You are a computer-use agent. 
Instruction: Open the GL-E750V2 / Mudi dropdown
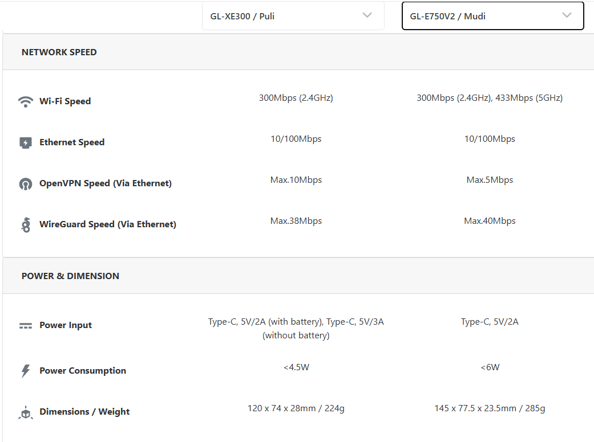492,16
